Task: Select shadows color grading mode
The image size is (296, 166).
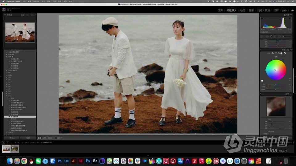Action: click(x=276, y=53)
